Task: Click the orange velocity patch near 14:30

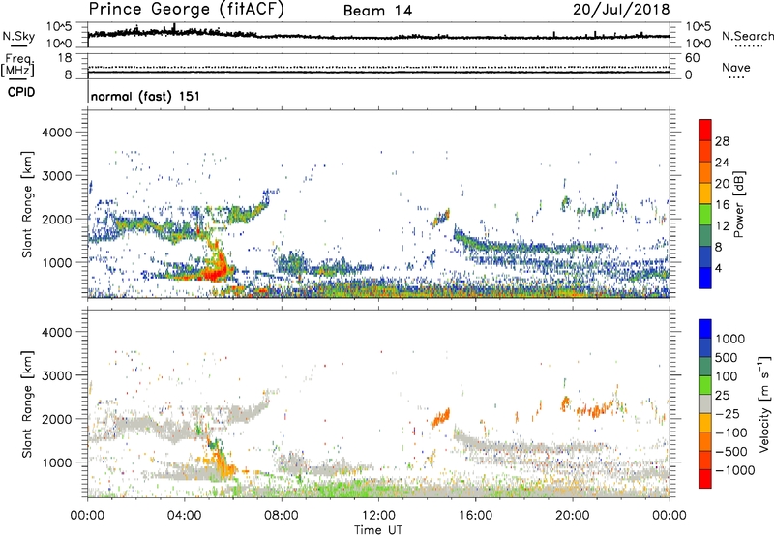Action: pos(441,418)
